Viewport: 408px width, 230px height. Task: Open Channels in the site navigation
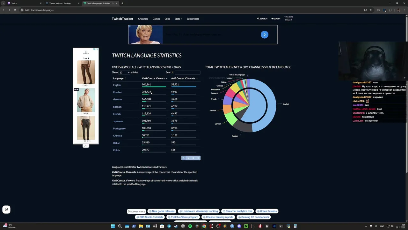tap(143, 19)
